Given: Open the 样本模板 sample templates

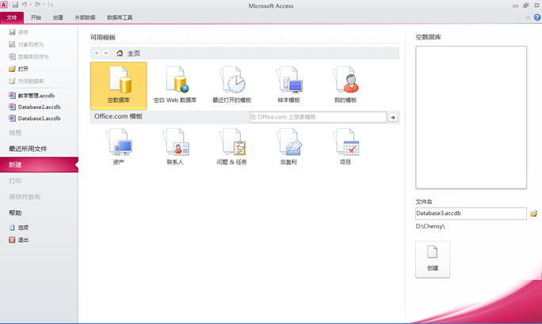Looking at the screenshot, I should coord(288,86).
